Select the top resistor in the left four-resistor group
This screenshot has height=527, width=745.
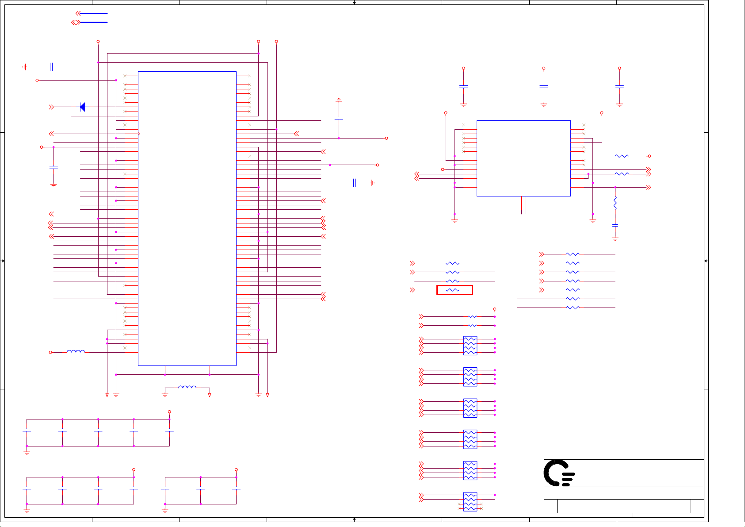pyautogui.click(x=453, y=263)
